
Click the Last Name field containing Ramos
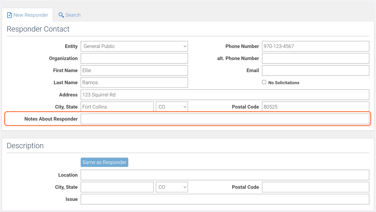tap(134, 82)
